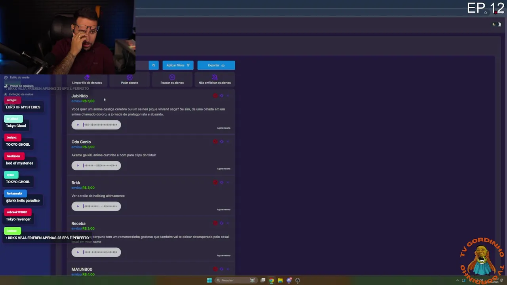The height and width of the screenshot is (285, 507).
Task: Open the Windows Start menu
Action: (209, 280)
